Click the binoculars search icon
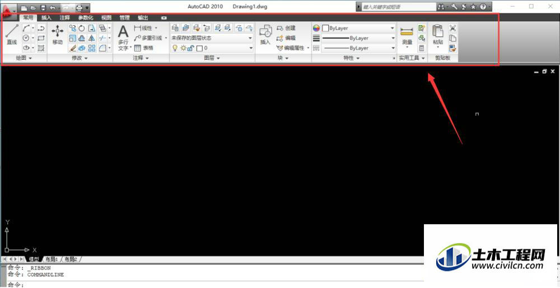Viewport: 560px width, 288px height. coord(442,7)
